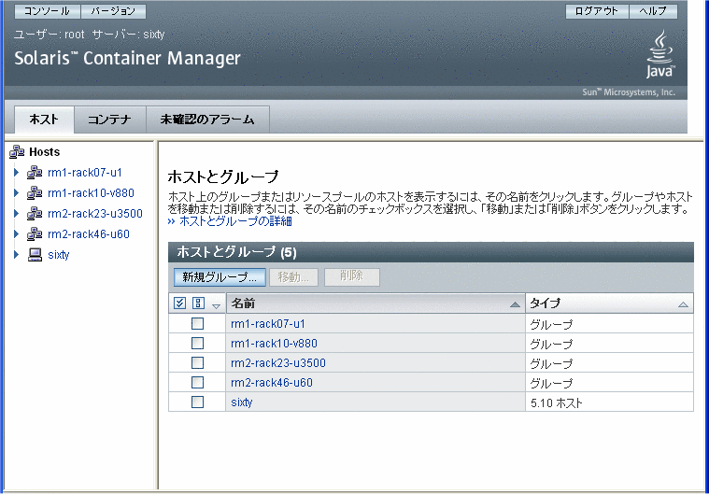Screen dimensions: 709x494
Task: Click the ログアウト button
Action: coord(596,11)
